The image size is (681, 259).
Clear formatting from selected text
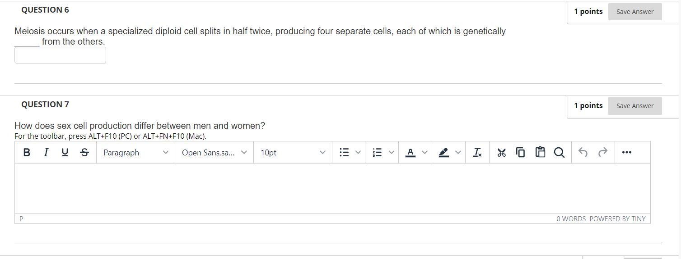pos(477,153)
